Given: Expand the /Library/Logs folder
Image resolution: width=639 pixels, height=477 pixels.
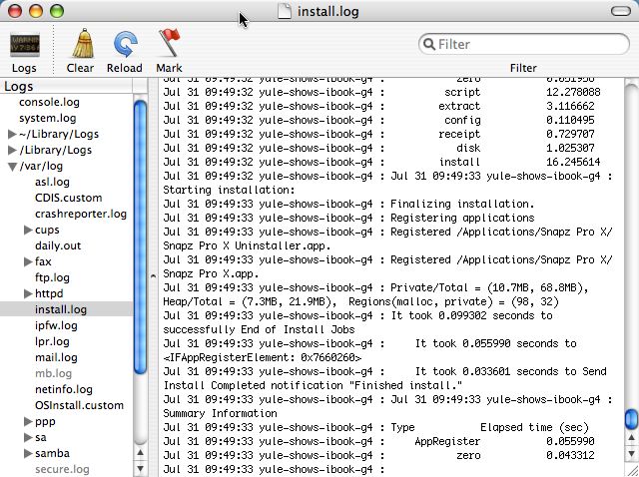Looking at the screenshot, I should tap(12, 151).
